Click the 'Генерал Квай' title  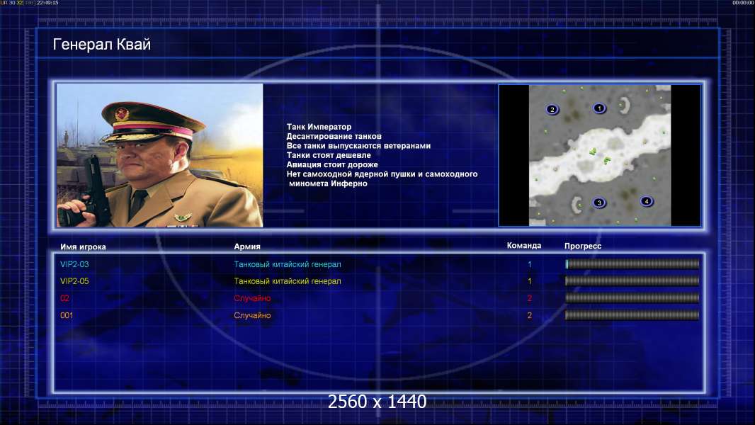(x=101, y=45)
